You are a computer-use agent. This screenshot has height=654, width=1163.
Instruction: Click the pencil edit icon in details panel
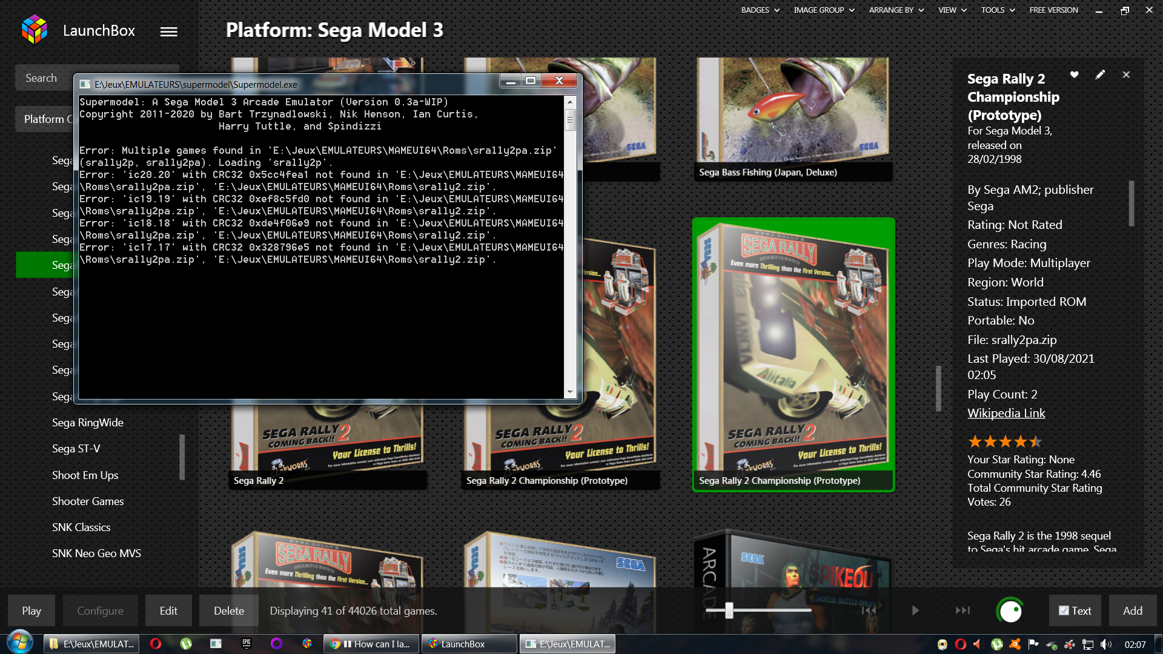click(1100, 74)
